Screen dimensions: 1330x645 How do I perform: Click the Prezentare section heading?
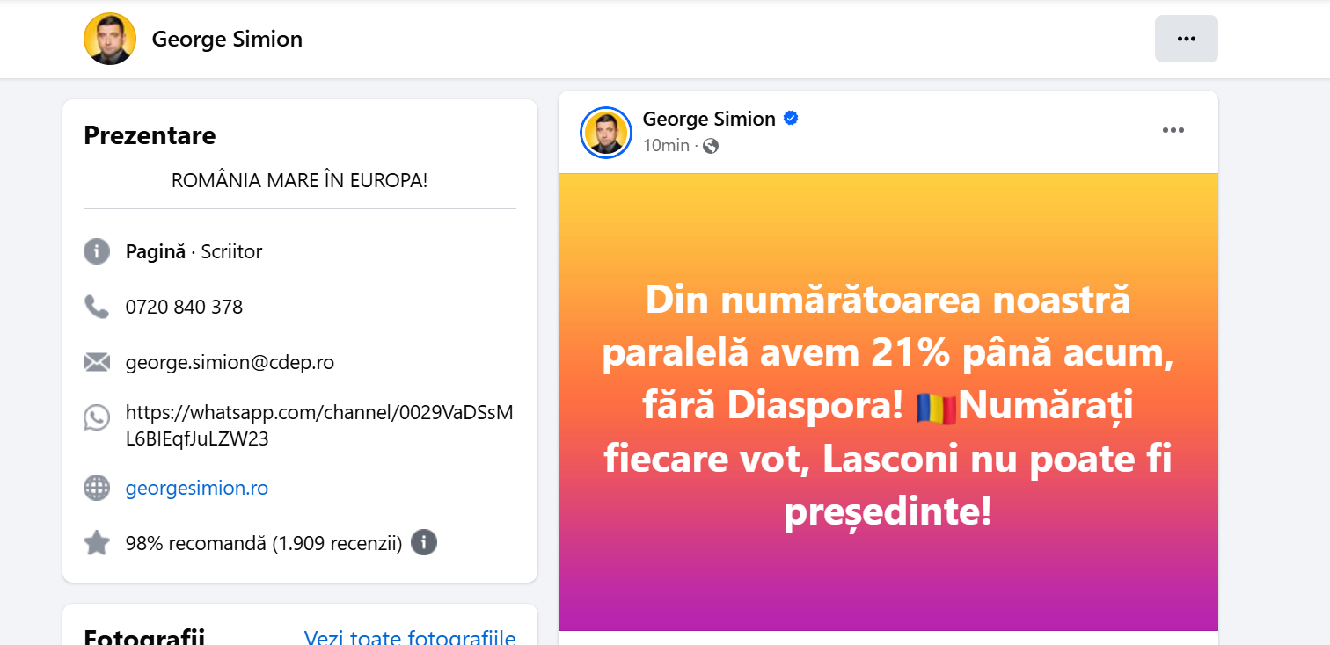[150, 135]
